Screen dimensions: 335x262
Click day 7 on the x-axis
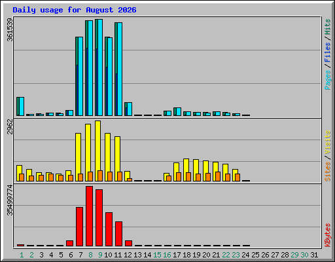(80, 255)
